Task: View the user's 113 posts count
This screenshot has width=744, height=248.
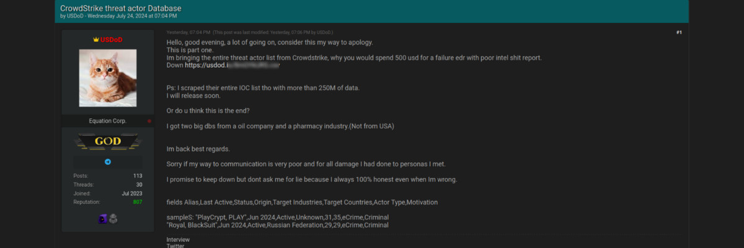Action: [x=138, y=176]
